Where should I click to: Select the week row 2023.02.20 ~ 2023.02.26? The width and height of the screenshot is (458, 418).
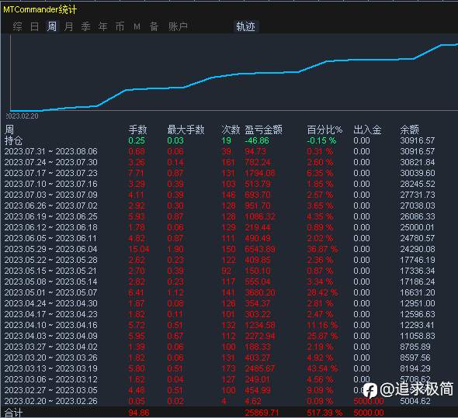tap(220, 401)
